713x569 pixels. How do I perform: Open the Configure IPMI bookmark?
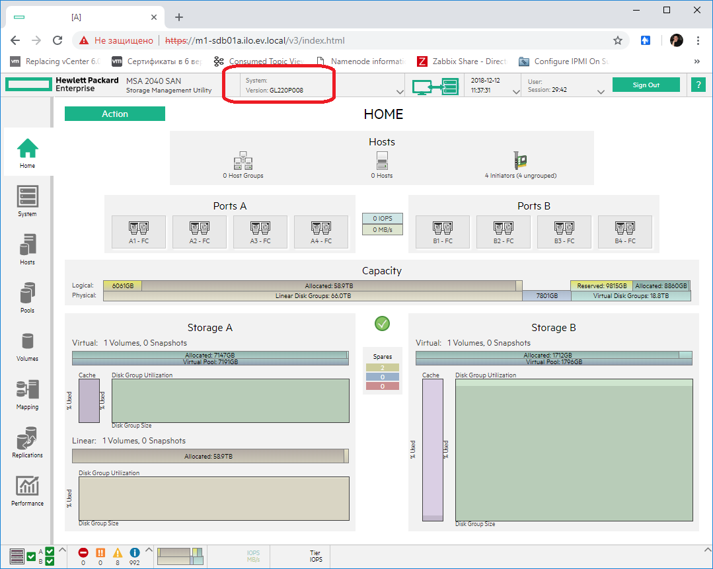(x=564, y=61)
